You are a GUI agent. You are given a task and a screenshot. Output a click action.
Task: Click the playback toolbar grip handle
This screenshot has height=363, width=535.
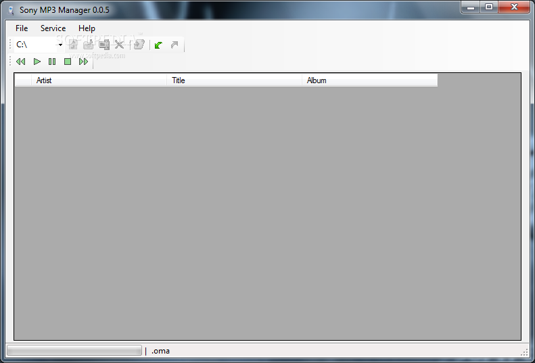click(10, 62)
